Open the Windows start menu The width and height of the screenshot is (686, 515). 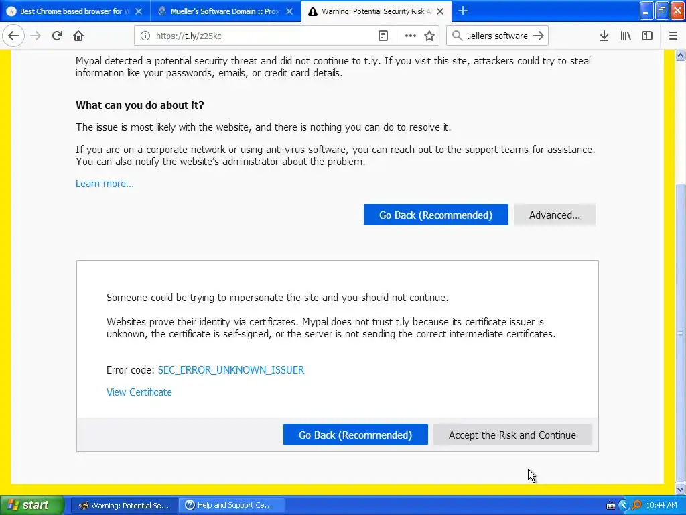coord(31,505)
